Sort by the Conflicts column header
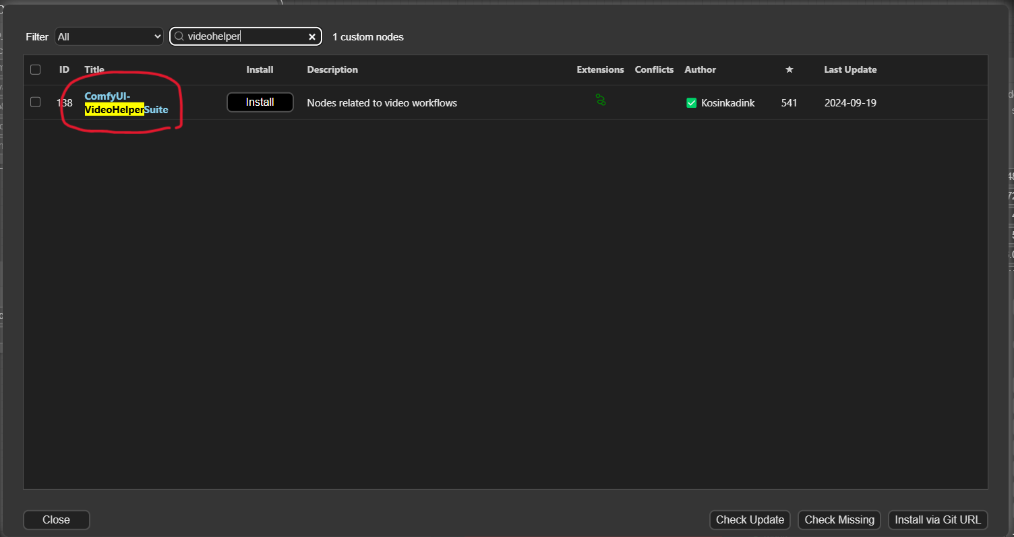This screenshot has width=1014, height=537. pos(654,69)
